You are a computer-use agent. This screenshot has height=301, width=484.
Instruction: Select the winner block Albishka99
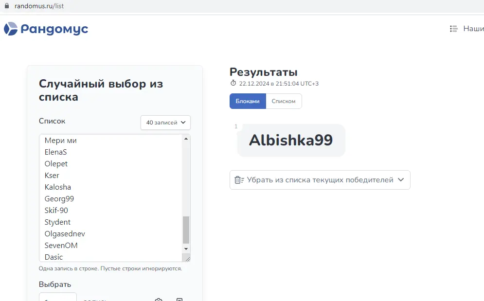(291, 140)
